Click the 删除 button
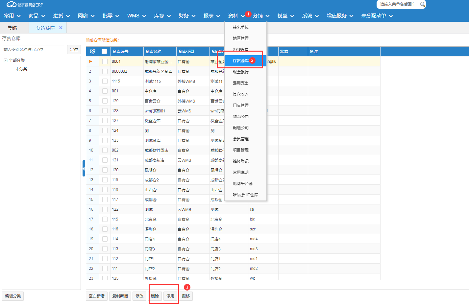Image resolution: width=469 pixels, height=306 pixels. click(155, 296)
